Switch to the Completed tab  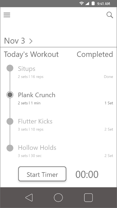coord(95,54)
